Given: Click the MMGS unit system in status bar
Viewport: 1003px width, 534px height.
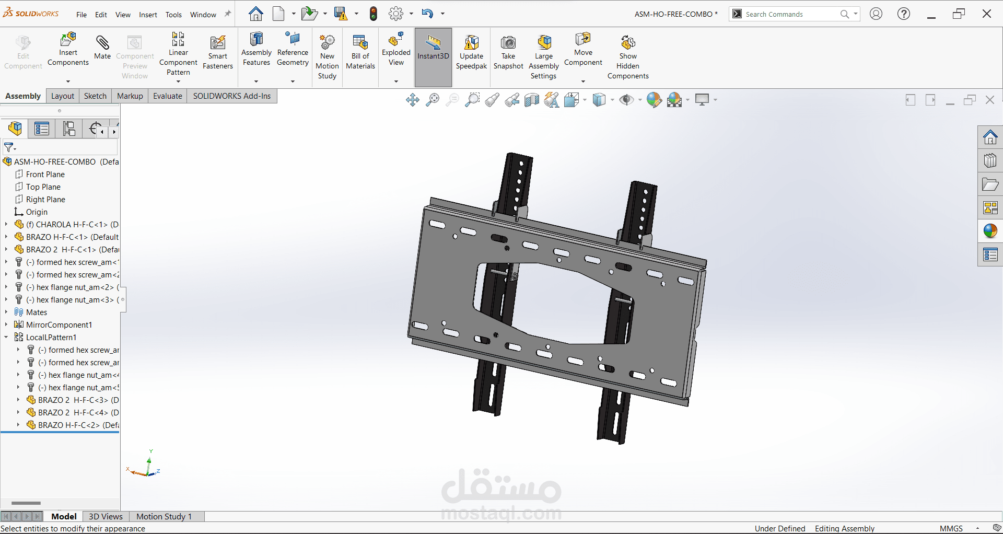Looking at the screenshot, I should tap(951, 528).
